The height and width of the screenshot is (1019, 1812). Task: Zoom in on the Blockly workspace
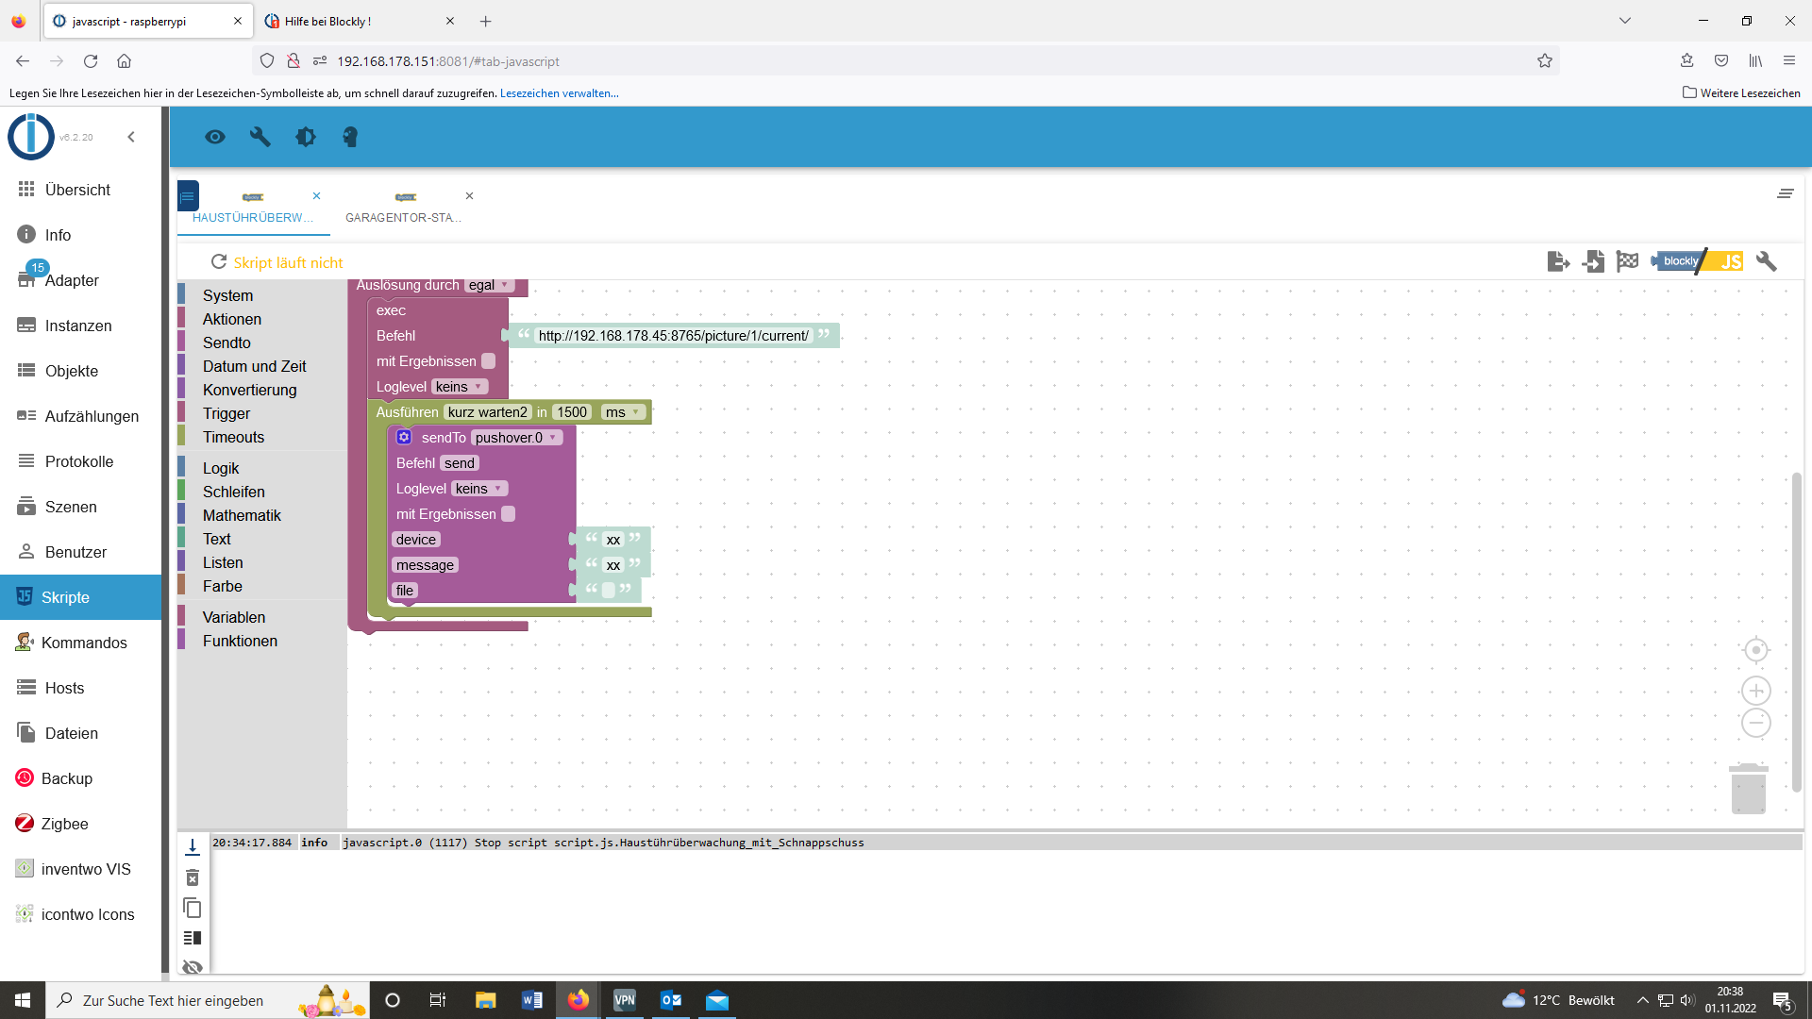(1755, 691)
